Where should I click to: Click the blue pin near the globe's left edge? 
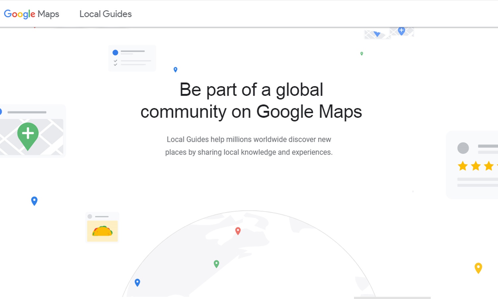click(x=137, y=282)
